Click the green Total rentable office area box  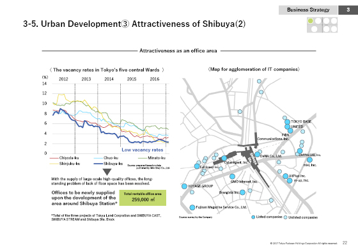pyautogui.click(x=143, y=198)
